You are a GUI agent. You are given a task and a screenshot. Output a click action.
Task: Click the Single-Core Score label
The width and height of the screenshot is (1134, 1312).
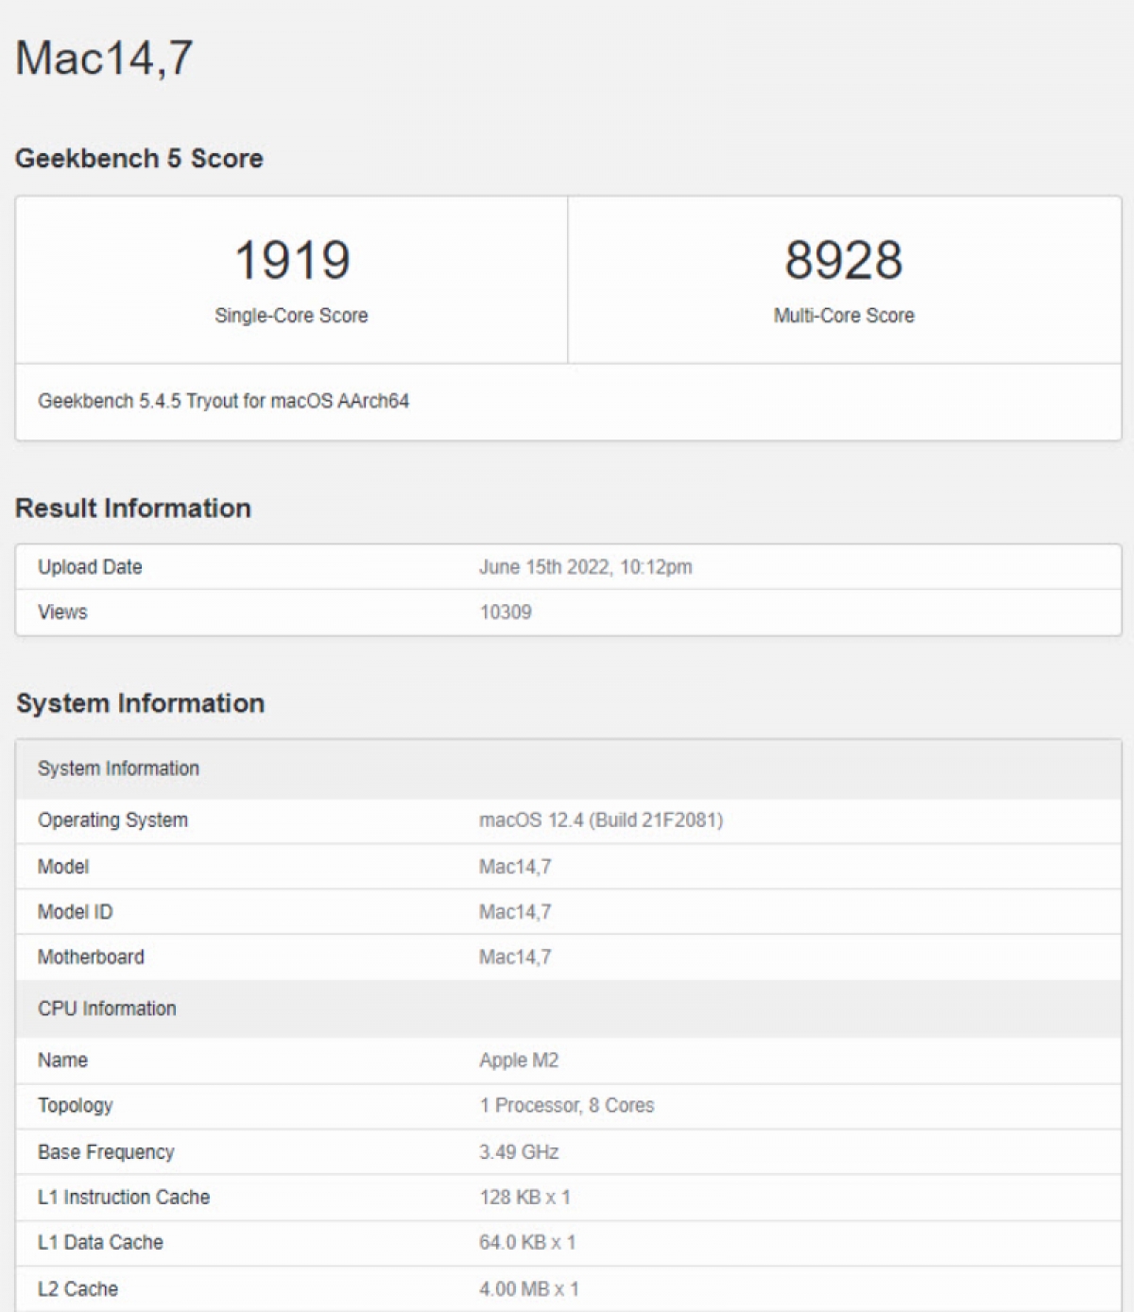coord(291,316)
